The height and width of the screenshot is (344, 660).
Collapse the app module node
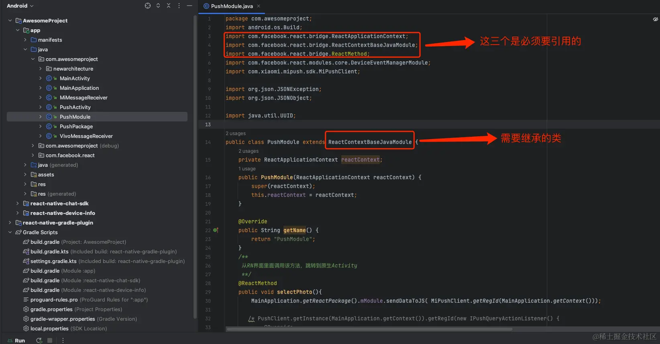[x=18, y=30]
